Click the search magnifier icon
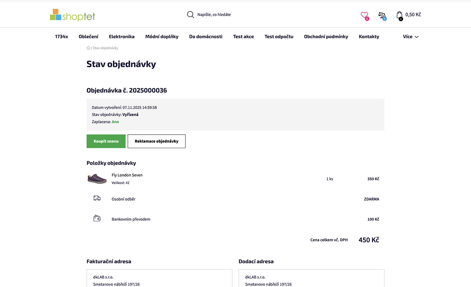Viewport: 471px width, 287px height. click(x=190, y=15)
